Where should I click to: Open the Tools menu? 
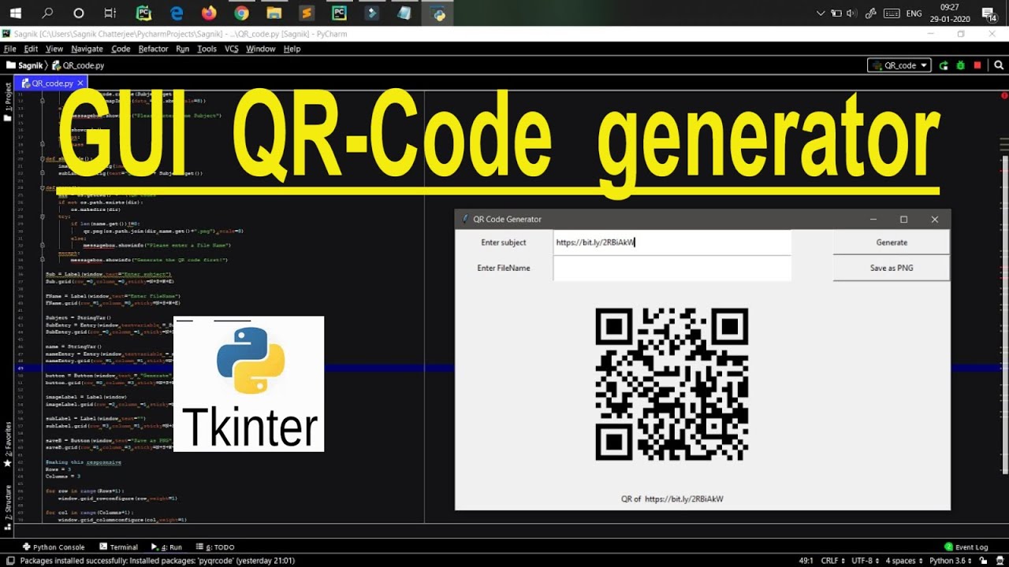(x=207, y=49)
